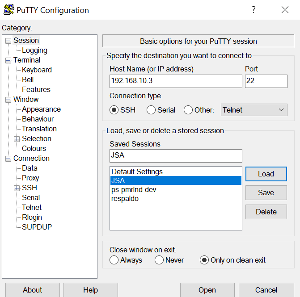Delete the selected saved session
This screenshot has height=297, width=300.
tap(266, 212)
